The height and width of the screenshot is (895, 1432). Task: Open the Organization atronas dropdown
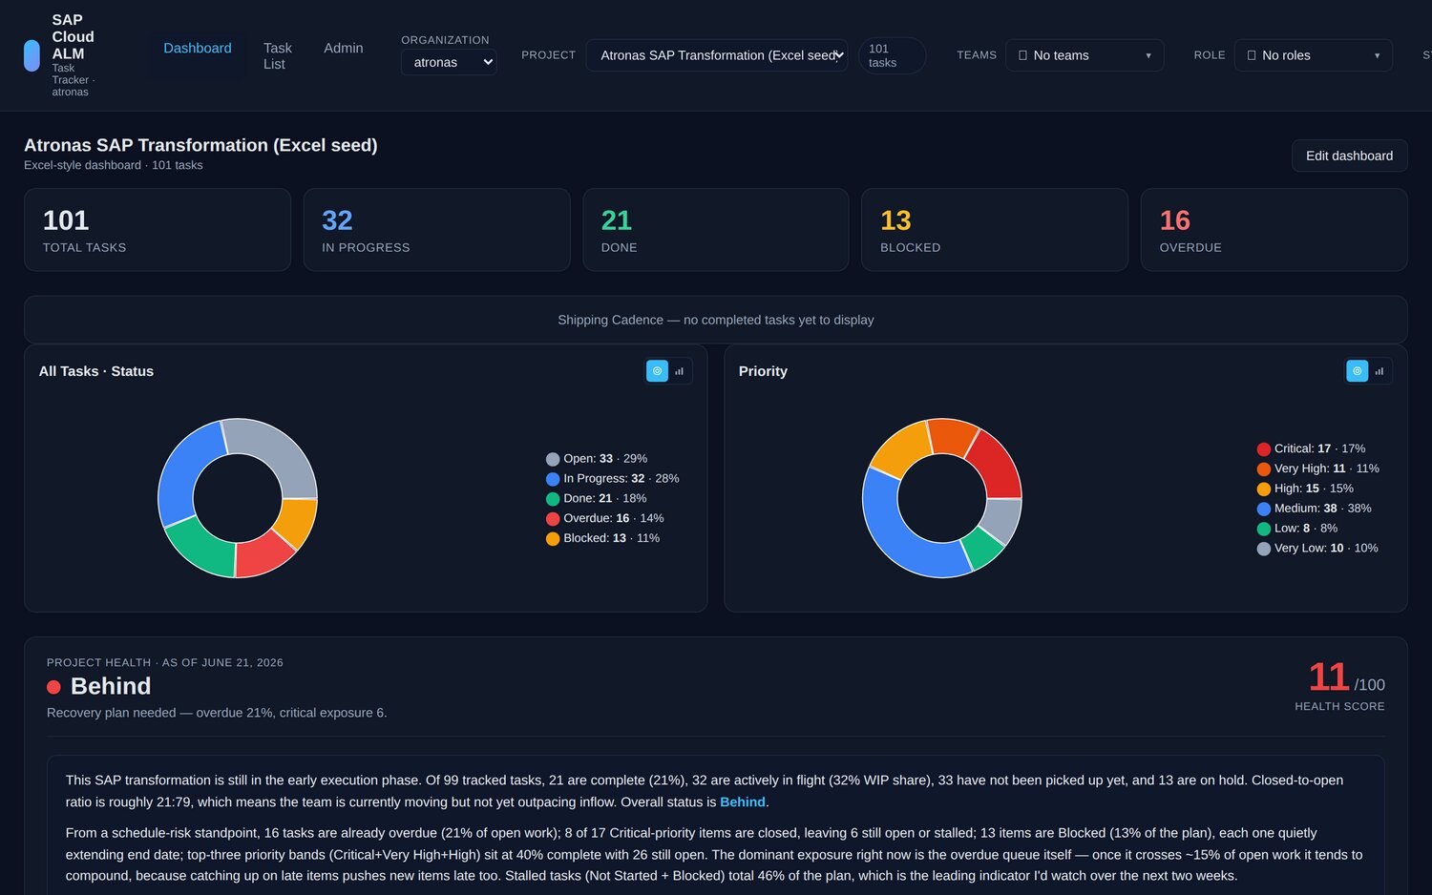coord(449,62)
